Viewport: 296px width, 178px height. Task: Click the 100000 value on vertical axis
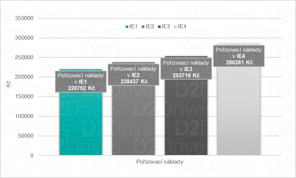pyautogui.click(x=25, y=116)
